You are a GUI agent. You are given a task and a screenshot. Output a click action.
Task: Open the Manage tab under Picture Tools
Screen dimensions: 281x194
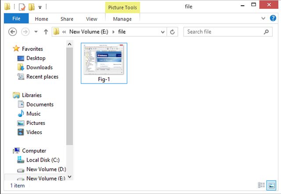(122, 19)
